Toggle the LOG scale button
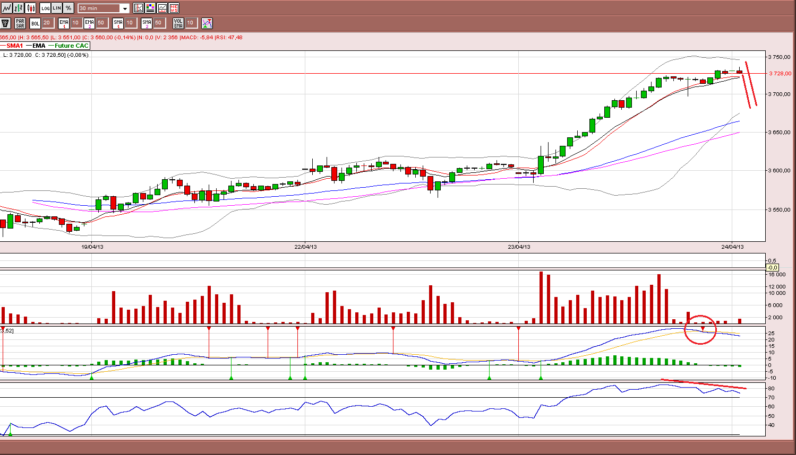This screenshot has height=455, width=796. point(45,8)
